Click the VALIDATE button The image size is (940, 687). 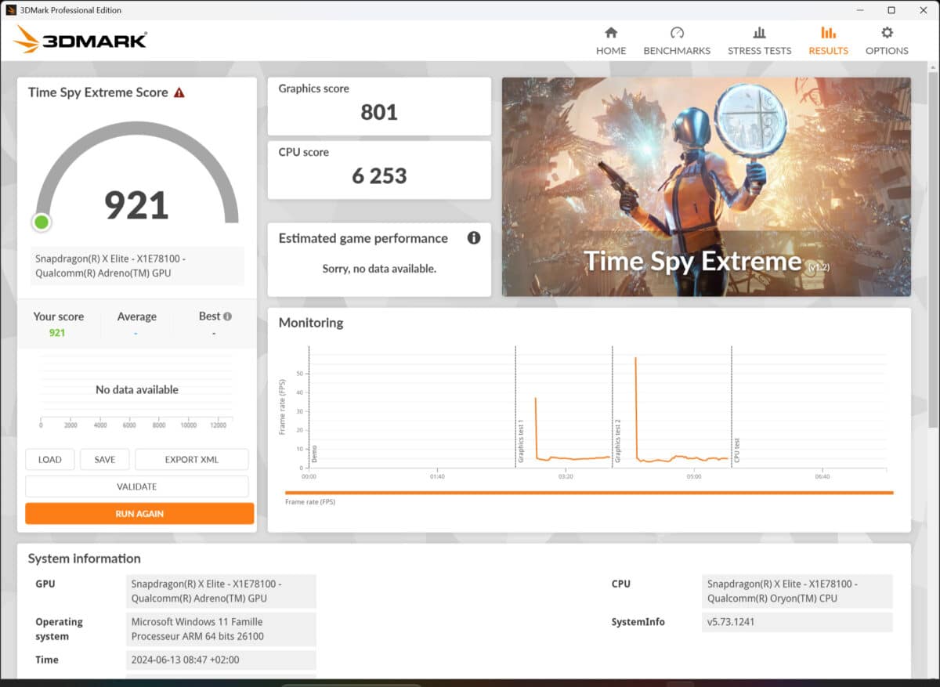tap(137, 486)
